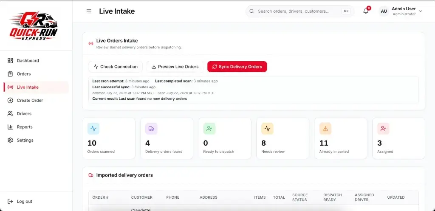Click the Already imported download icon
This screenshot has height=211, width=435.
(325, 129)
